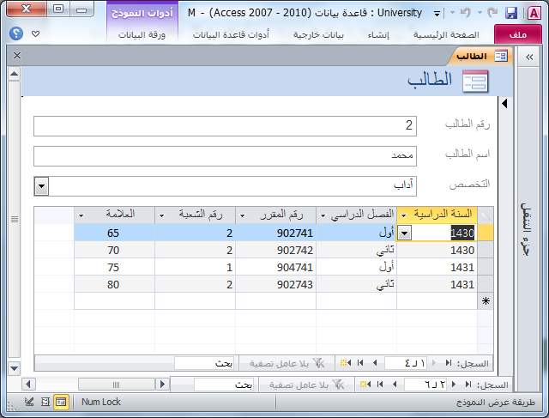This screenshot has height=418, width=549.
Task: Select Form View button in status bar
Action: click(x=61, y=402)
